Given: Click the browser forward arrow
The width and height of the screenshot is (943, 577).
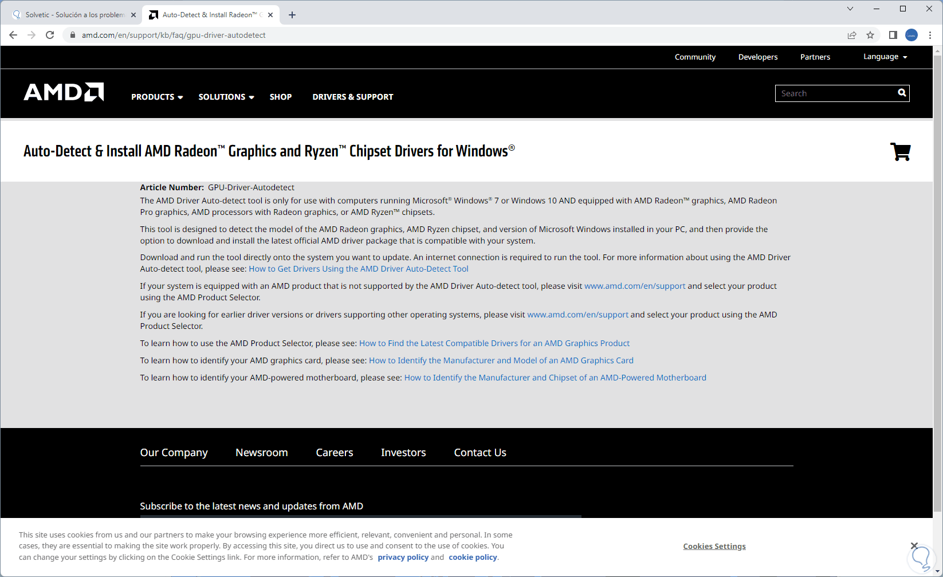Looking at the screenshot, I should 32,35.
